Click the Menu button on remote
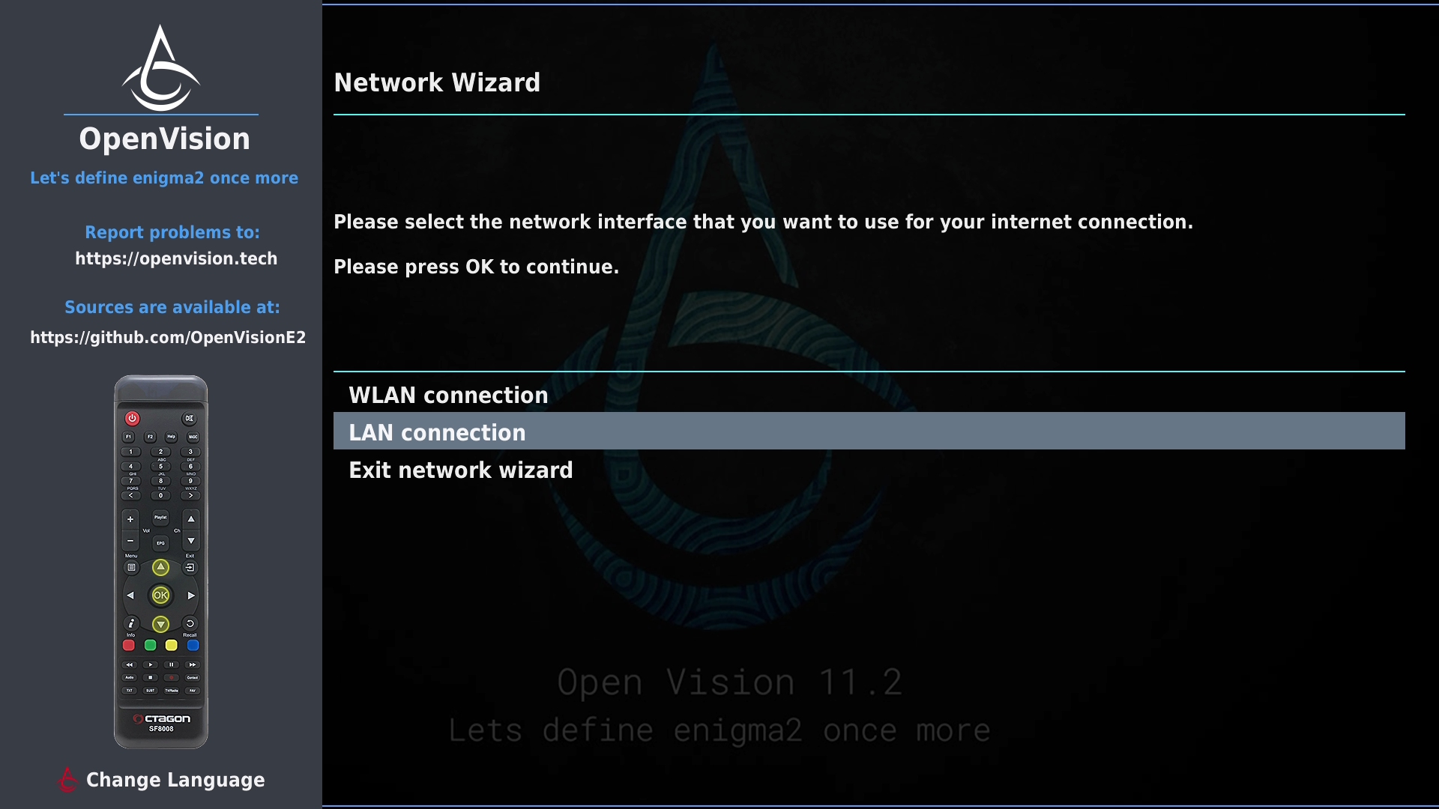The width and height of the screenshot is (1439, 809). (x=131, y=567)
